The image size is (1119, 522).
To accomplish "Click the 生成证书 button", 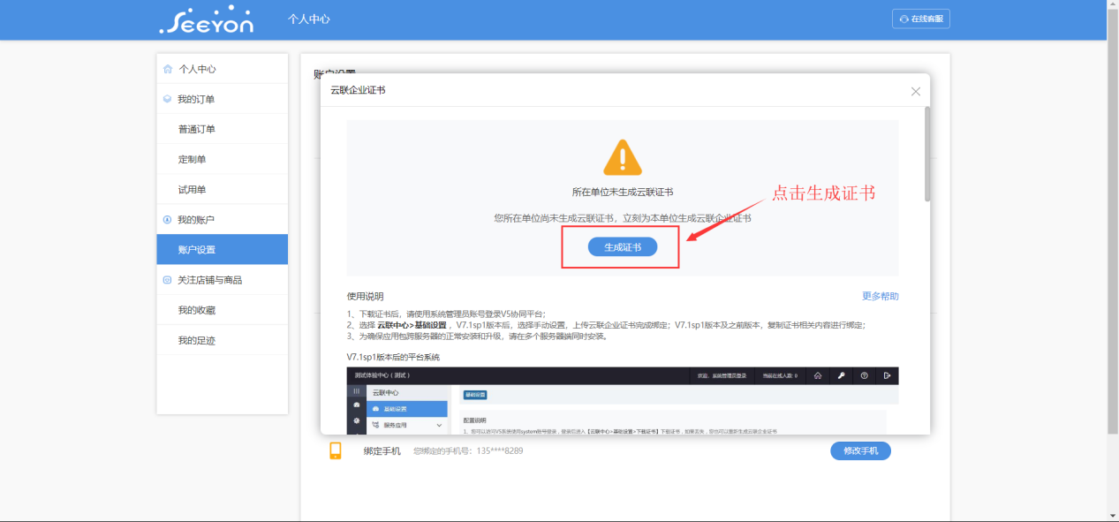I will tap(623, 247).
